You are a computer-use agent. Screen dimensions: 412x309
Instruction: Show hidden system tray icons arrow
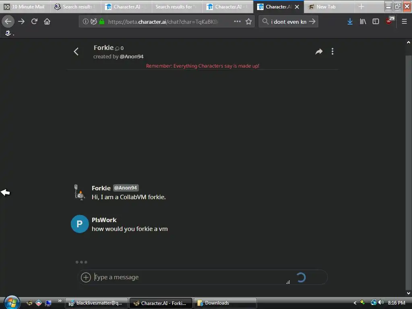point(355,303)
